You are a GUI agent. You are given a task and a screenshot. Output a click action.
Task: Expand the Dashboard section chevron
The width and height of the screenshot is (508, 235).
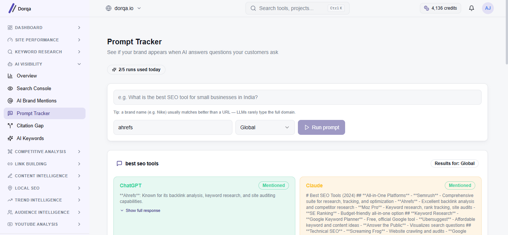click(79, 28)
